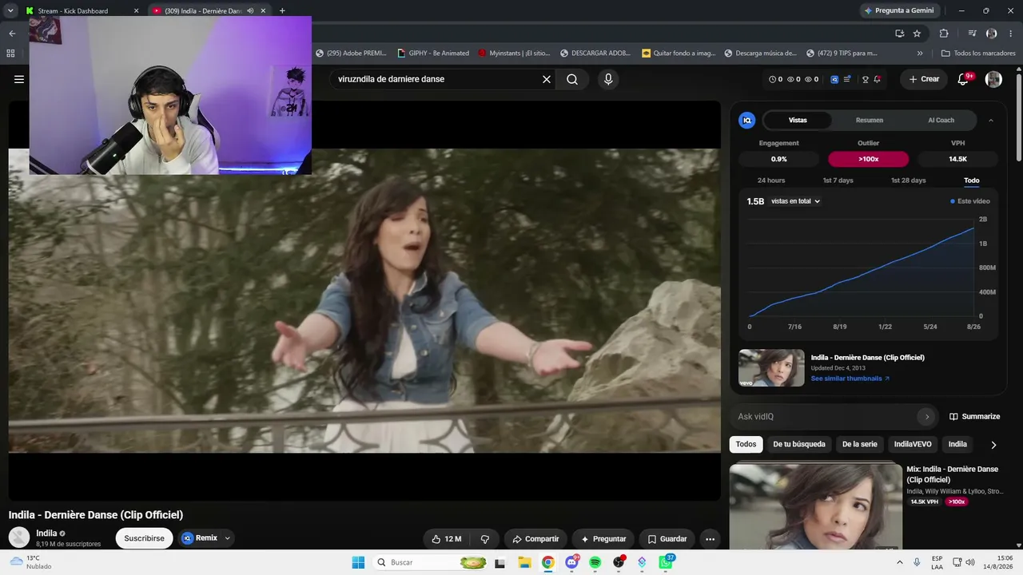Open Chrome media controls icon
1023x575 pixels.
(x=973, y=34)
